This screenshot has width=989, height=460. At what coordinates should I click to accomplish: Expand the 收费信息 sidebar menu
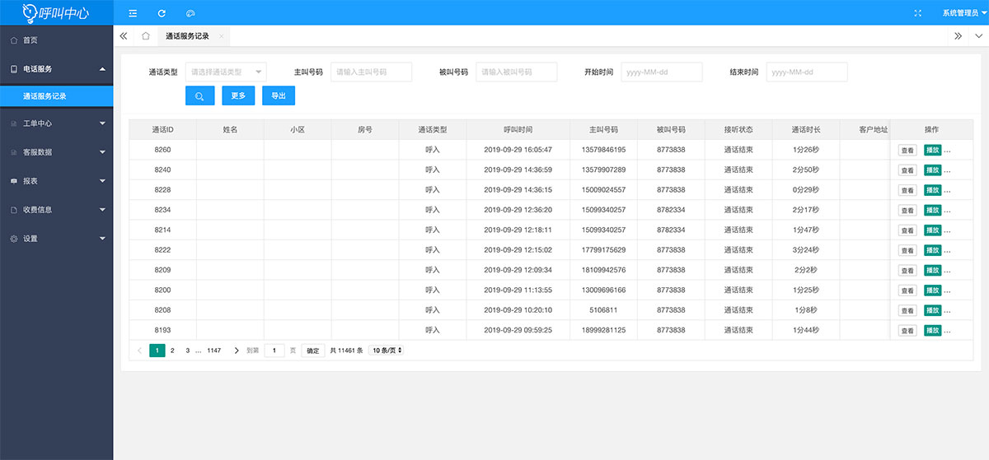click(x=56, y=210)
